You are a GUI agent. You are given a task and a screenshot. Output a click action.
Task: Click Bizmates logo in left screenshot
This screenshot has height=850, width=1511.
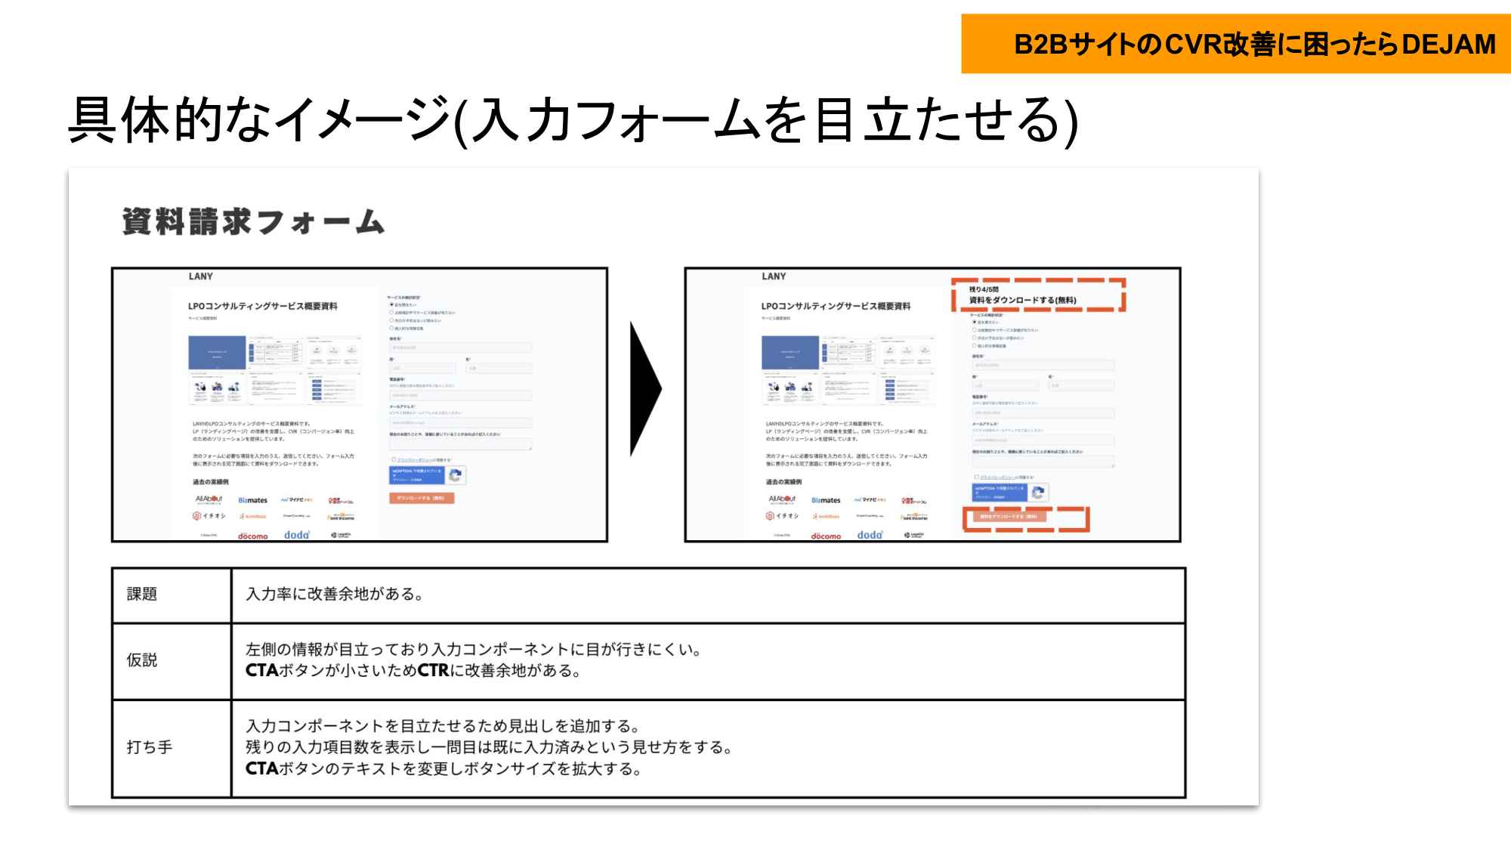pos(252,500)
